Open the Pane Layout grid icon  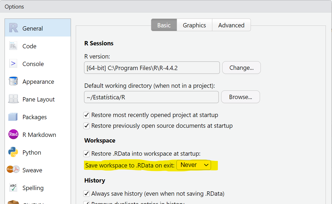pyautogui.click(x=13, y=99)
